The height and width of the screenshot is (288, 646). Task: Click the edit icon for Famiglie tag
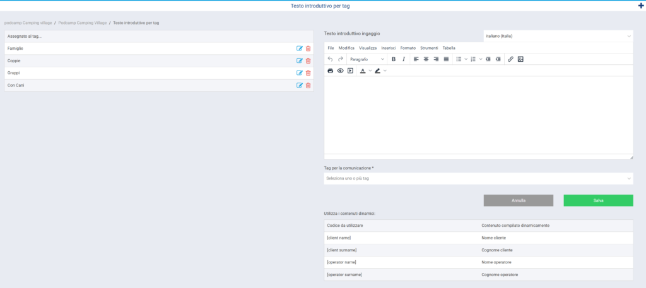[x=300, y=49]
